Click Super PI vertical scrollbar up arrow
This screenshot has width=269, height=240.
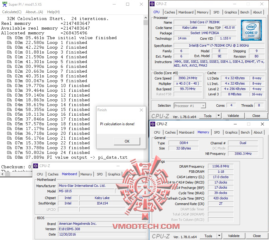click(x=146, y=18)
